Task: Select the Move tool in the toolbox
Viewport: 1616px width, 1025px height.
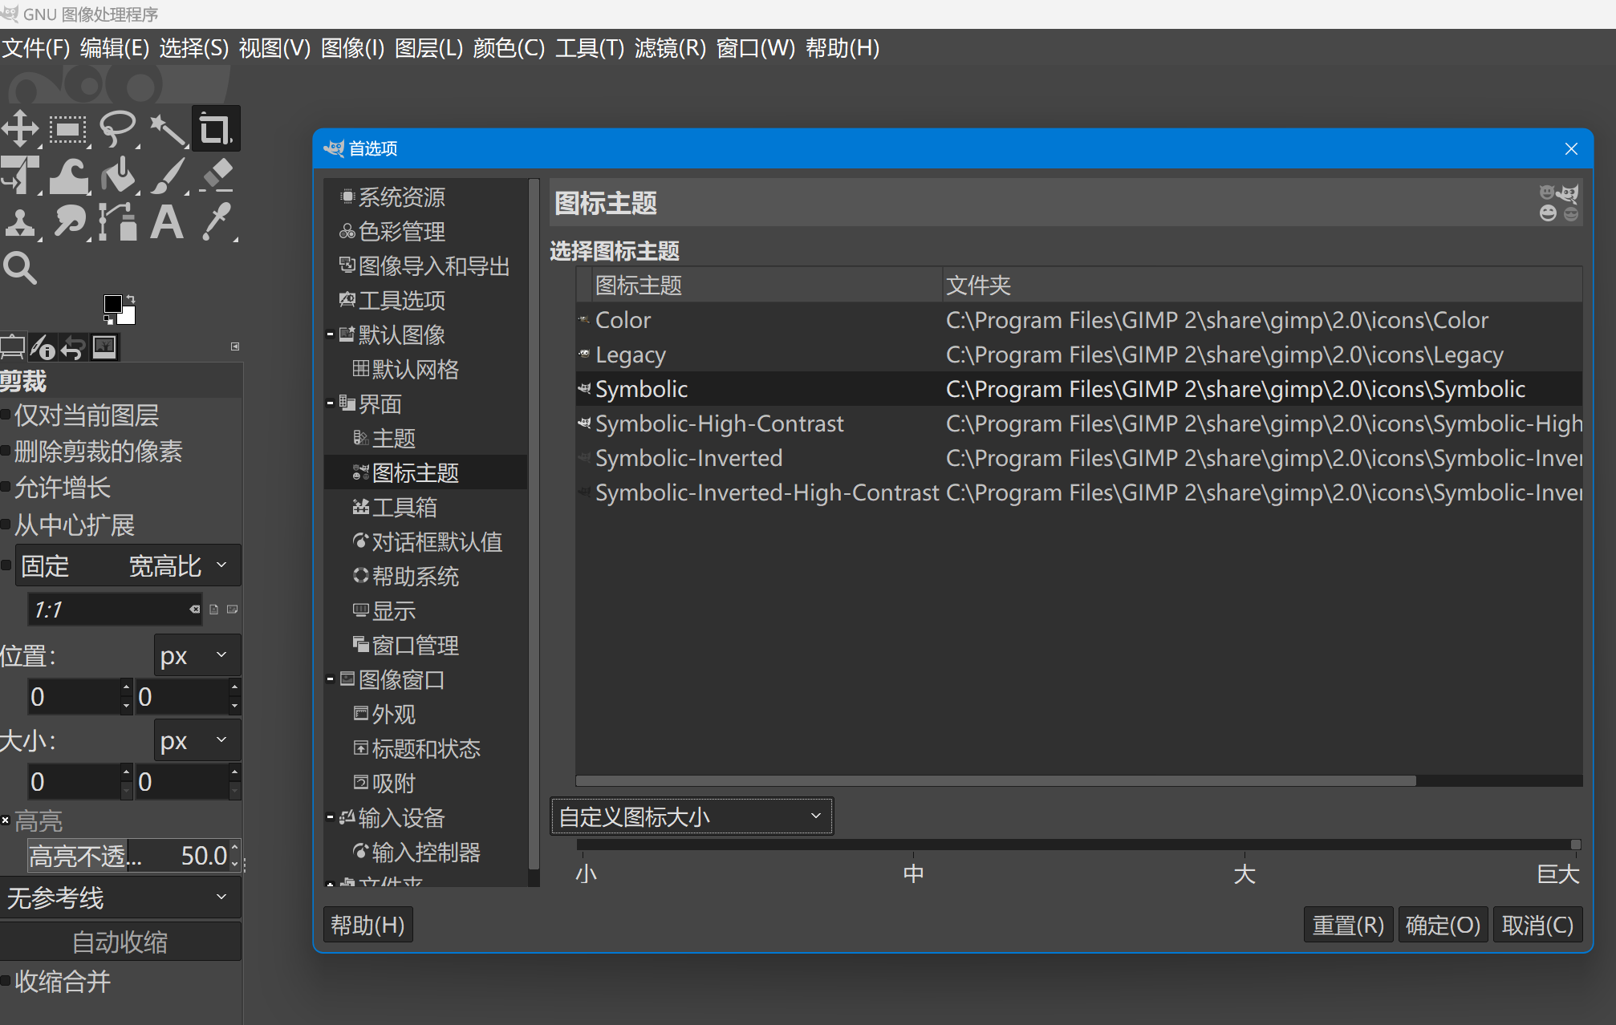Action: (x=21, y=129)
